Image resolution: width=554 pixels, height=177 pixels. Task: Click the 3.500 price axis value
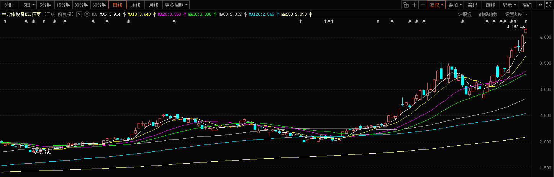click(x=545, y=63)
